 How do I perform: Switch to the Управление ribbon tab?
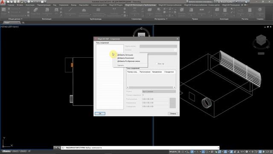pyautogui.click(x=64, y=5)
